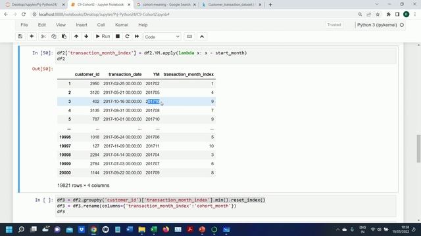Toggle the browser side panel icon
The image size is (421, 236).
tap(397, 14)
